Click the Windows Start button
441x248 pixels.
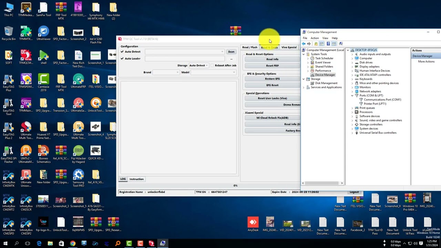(x=6, y=244)
